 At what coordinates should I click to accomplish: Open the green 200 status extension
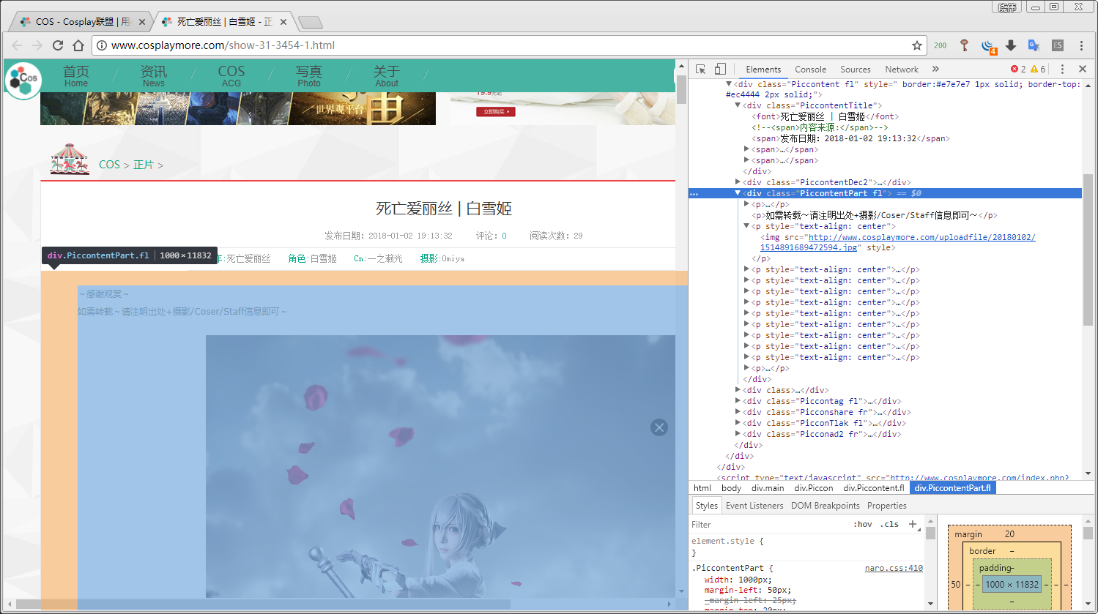pos(941,45)
